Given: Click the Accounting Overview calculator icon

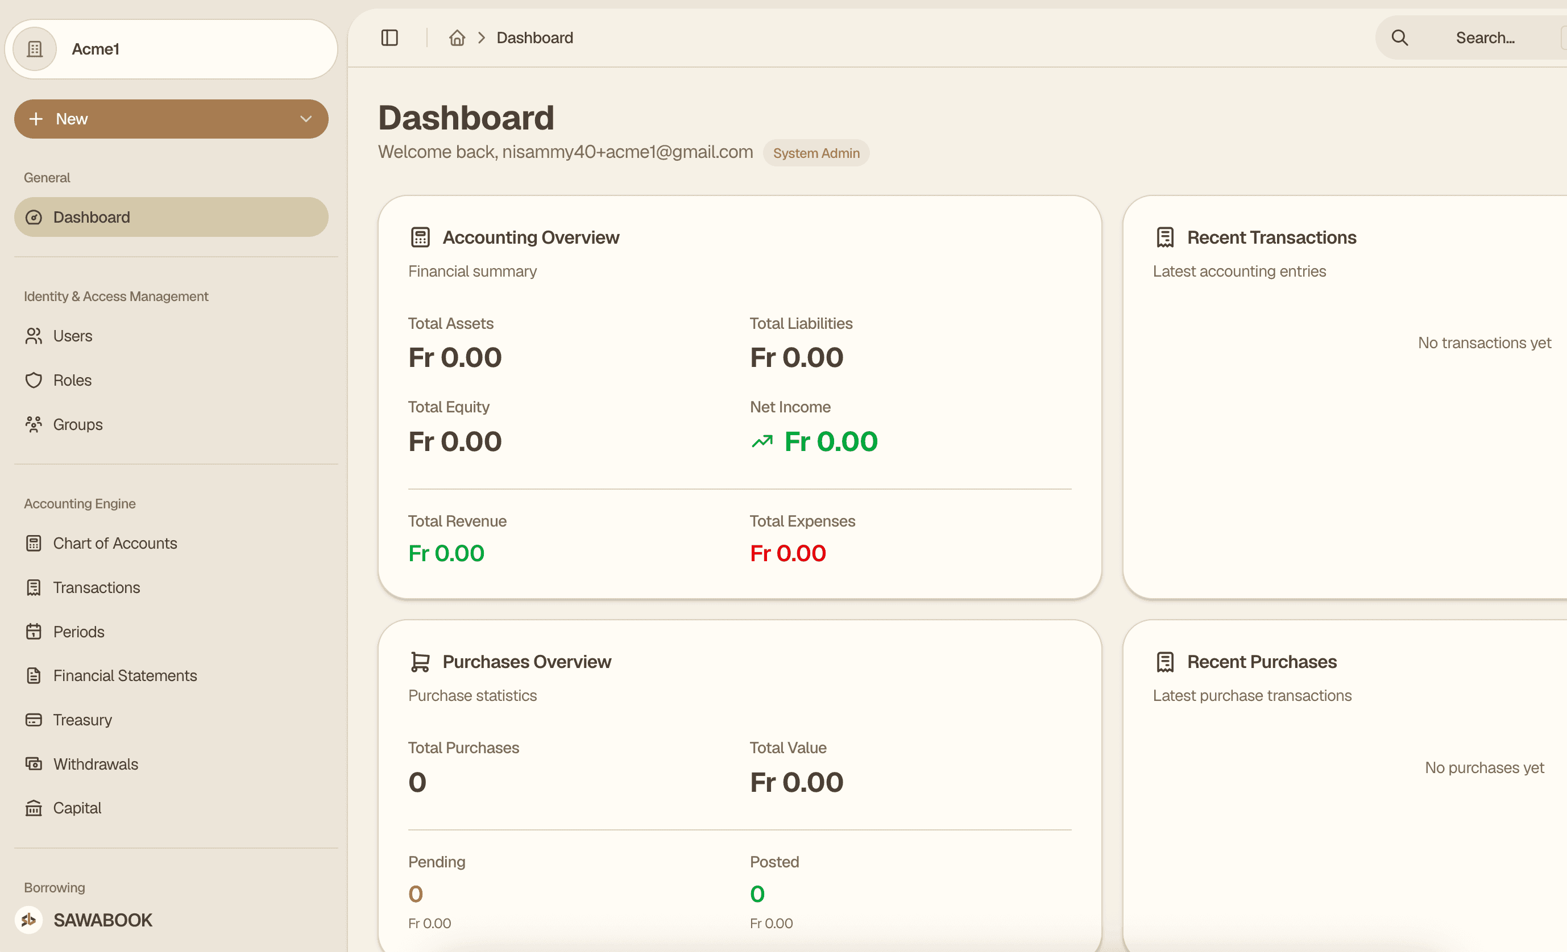Looking at the screenshot, I should tap(420, 237).
